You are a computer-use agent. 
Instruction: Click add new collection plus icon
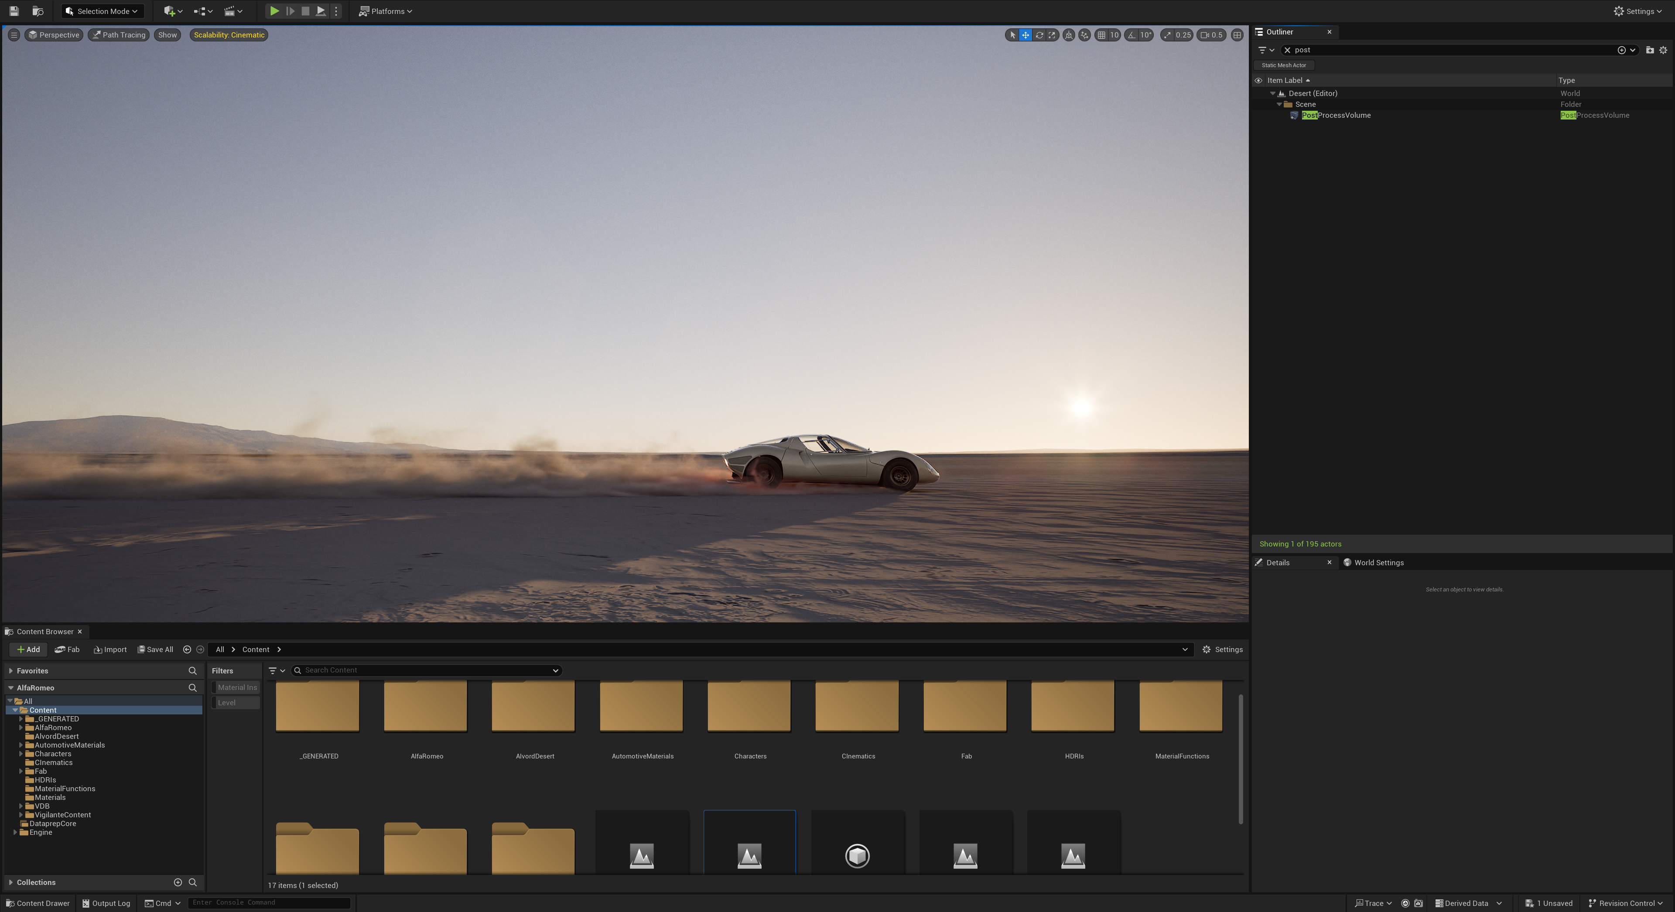point(178,882)
